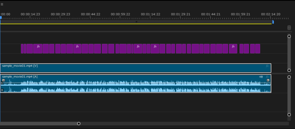The height and width of the screenshot is (129, 295).
Task: Click the horizontal scrollbar bar at the bottom
Action: tap(39, 124)
